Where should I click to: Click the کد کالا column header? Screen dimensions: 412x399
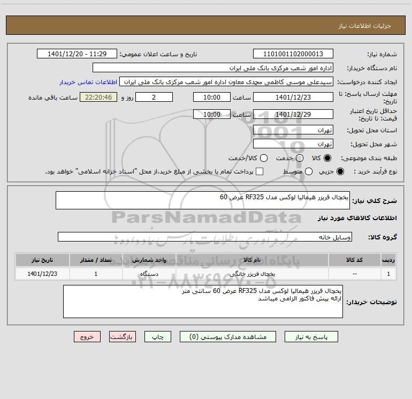click(354, 260)
